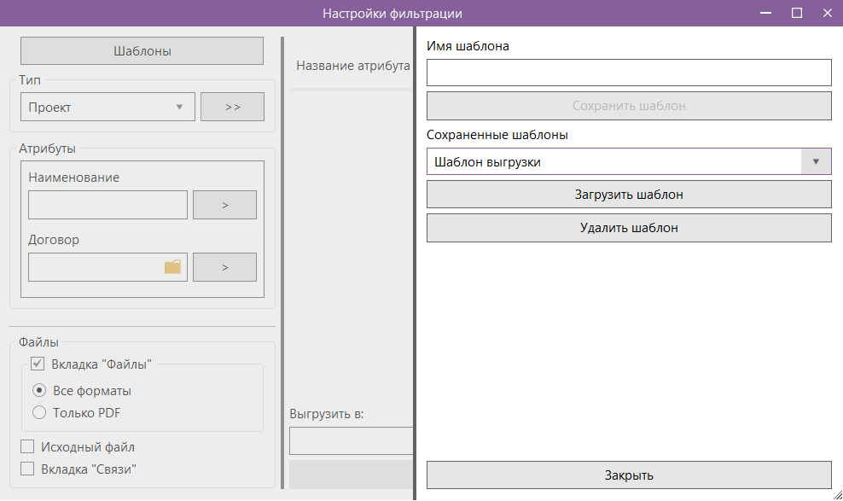Click the Загрузить шаблон button
843x501 pixels.
click(629, 195)
